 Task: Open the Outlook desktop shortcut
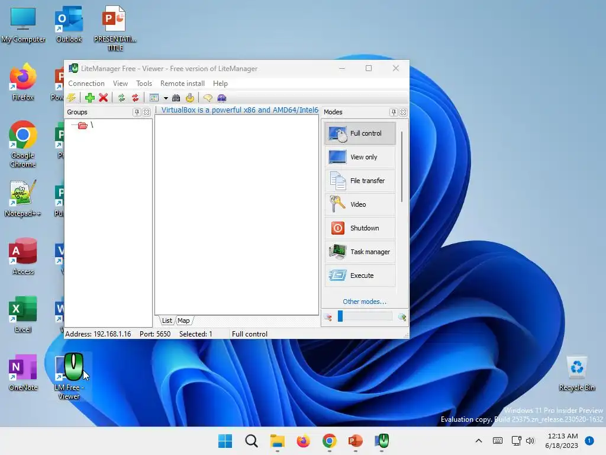coord(69,25)
